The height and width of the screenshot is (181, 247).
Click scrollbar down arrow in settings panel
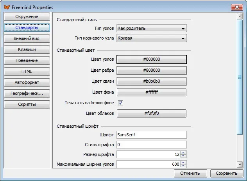(240, 165)
